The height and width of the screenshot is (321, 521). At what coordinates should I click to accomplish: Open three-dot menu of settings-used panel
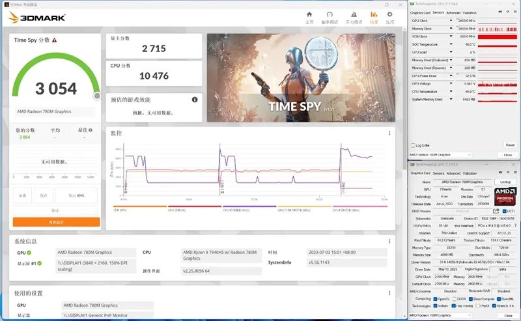pyautogui.click(x=389, y=293)
